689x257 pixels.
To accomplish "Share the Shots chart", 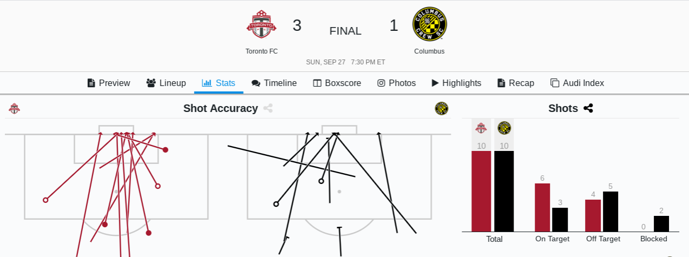I will [x=588, y=108].
